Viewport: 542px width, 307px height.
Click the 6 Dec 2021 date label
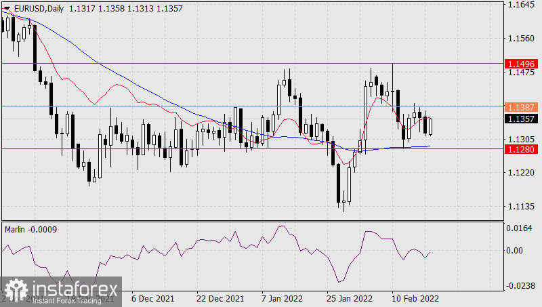[x=153, y=298]
